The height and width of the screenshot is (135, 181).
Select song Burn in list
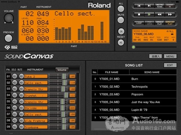coord(134,79)
